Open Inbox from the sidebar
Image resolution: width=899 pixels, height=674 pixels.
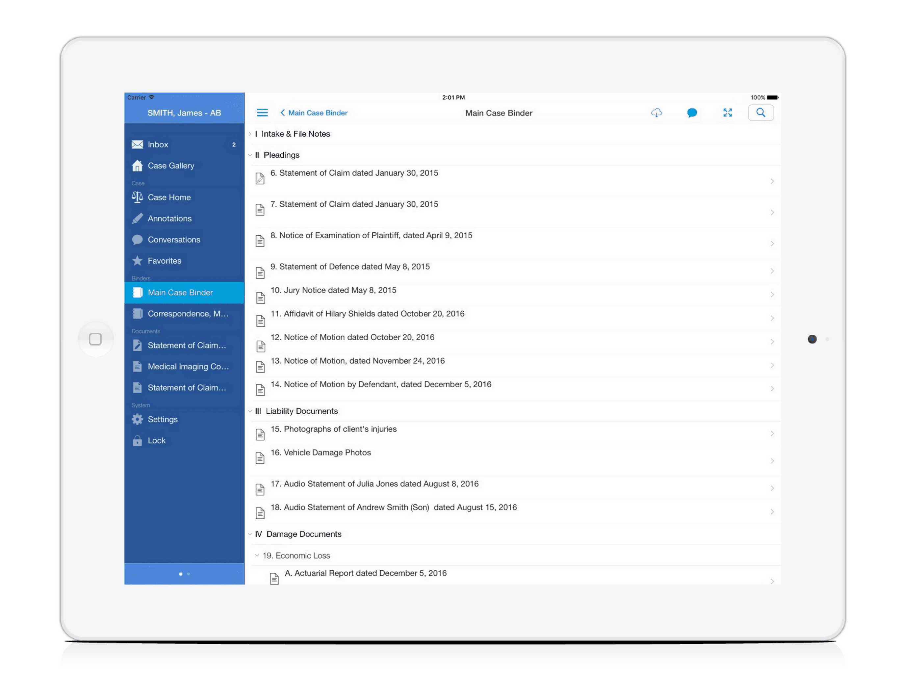click(x=158, y=144)
